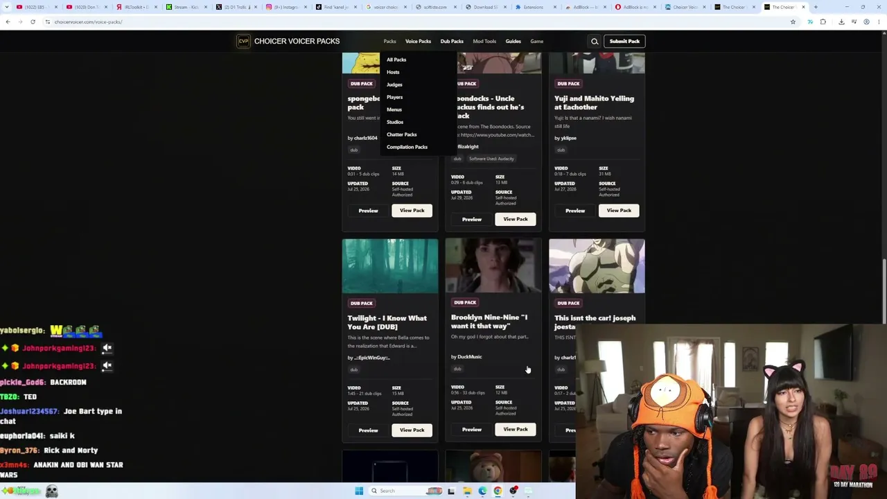This screenshot has width=887, height=499.
Task: Open the Windows Start menu icon
Action: coord(359,491)
